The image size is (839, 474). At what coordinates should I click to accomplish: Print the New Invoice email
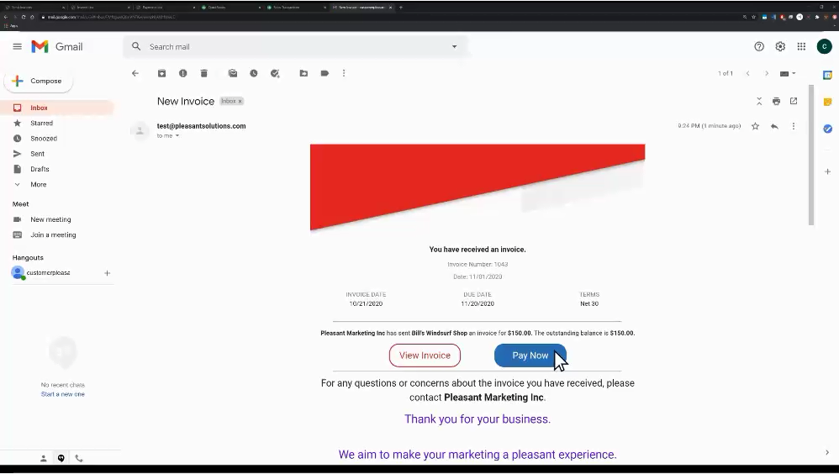pos(776,101)
